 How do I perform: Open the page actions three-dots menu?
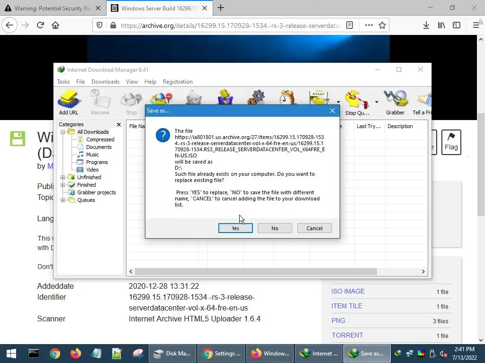point(368,26)
